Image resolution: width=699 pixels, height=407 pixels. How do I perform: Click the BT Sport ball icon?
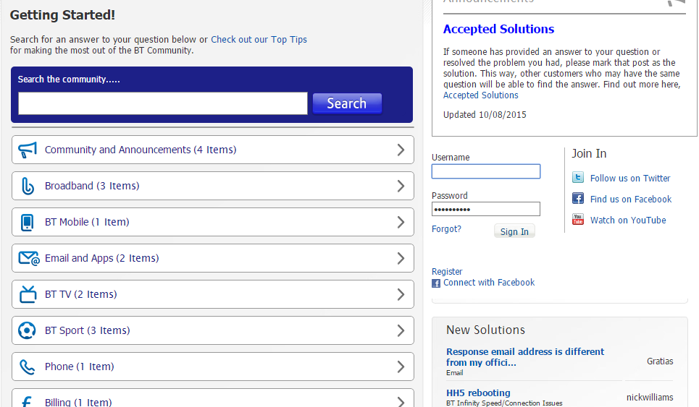(x=27, y=330)
